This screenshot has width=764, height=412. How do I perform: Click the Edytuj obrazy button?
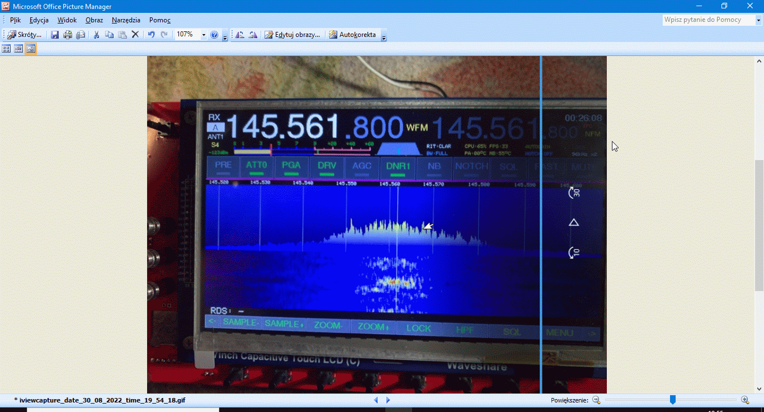[x=293, y=35]
